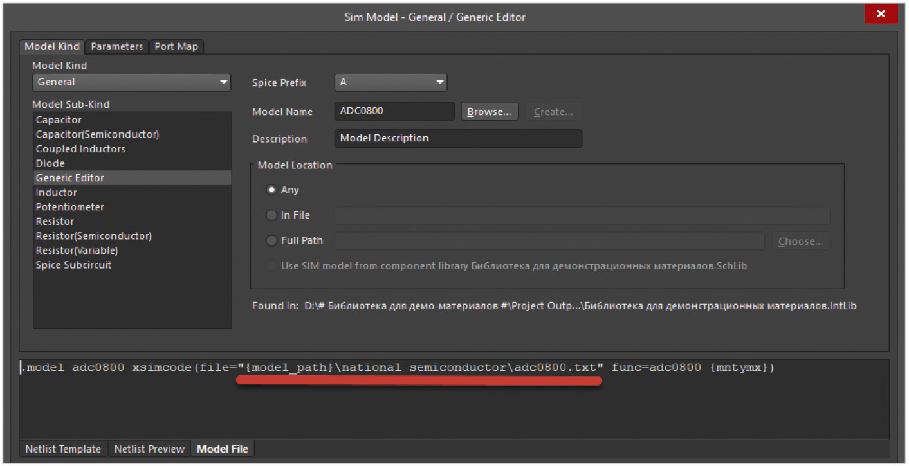Open the Model Kind dropdown showing General
Image resolution: width=909 pixels, height=466 pixels.
point(132,82)
